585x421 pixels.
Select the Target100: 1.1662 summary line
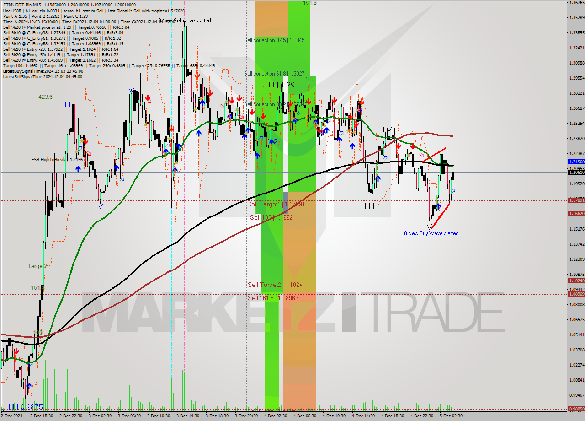[x=109, y=65]
